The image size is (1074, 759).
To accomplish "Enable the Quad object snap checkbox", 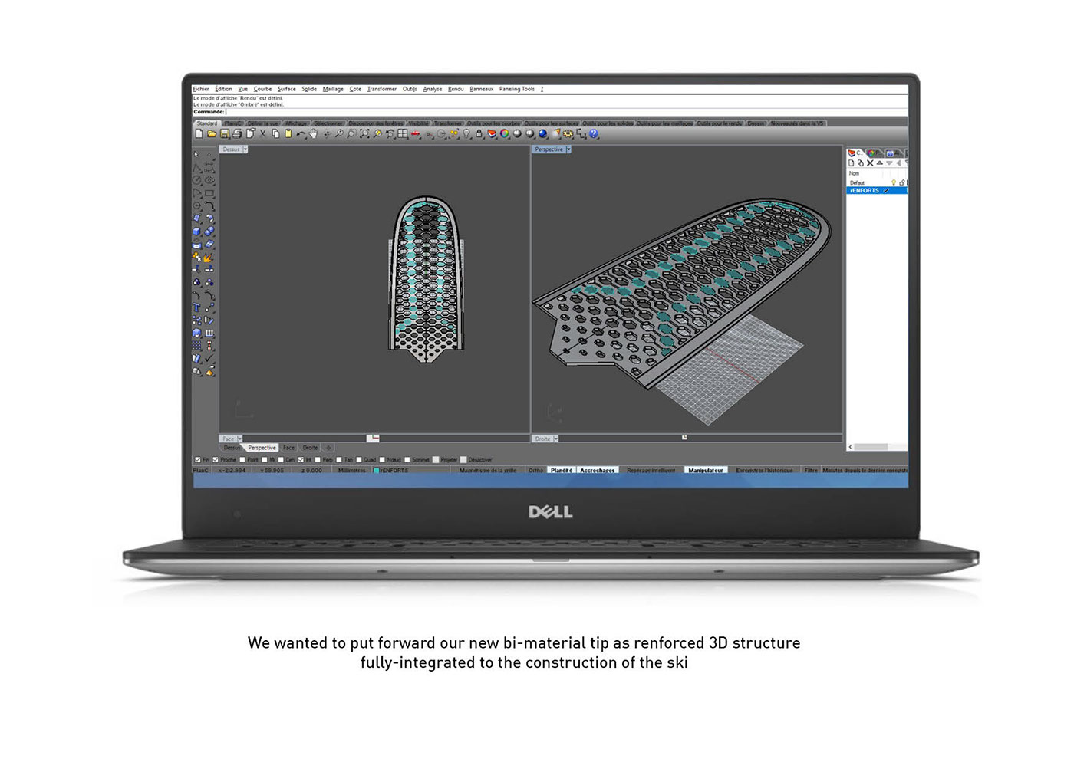I will [361, 458].
